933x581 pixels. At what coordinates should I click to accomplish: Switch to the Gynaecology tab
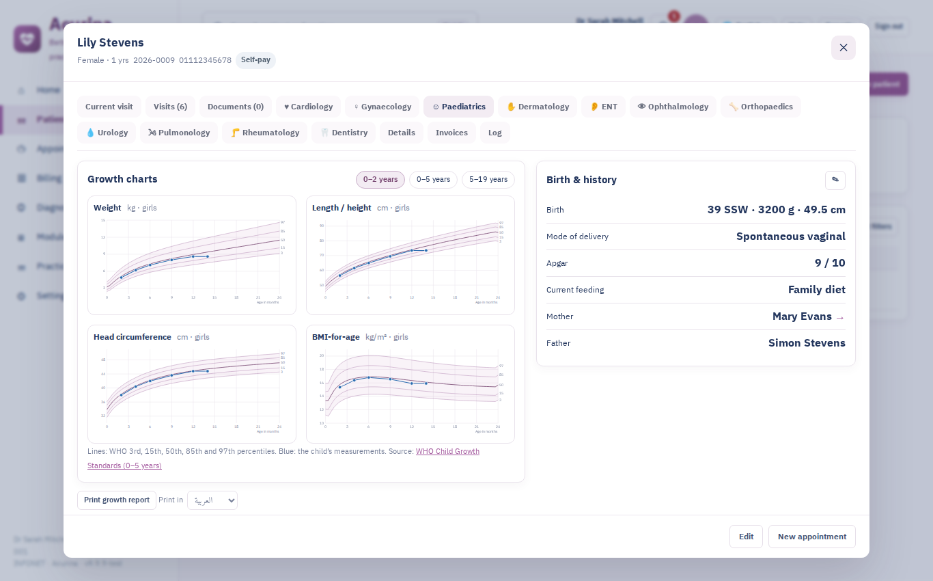click(x=382, y=107)
